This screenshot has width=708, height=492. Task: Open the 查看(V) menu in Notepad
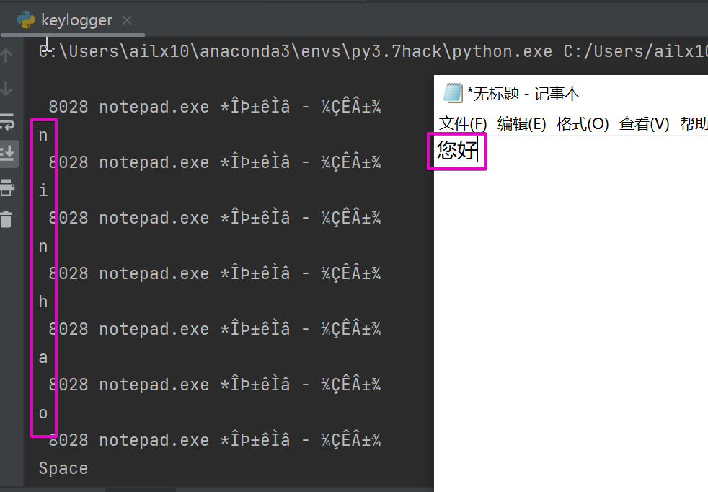[x=644, y=123]
